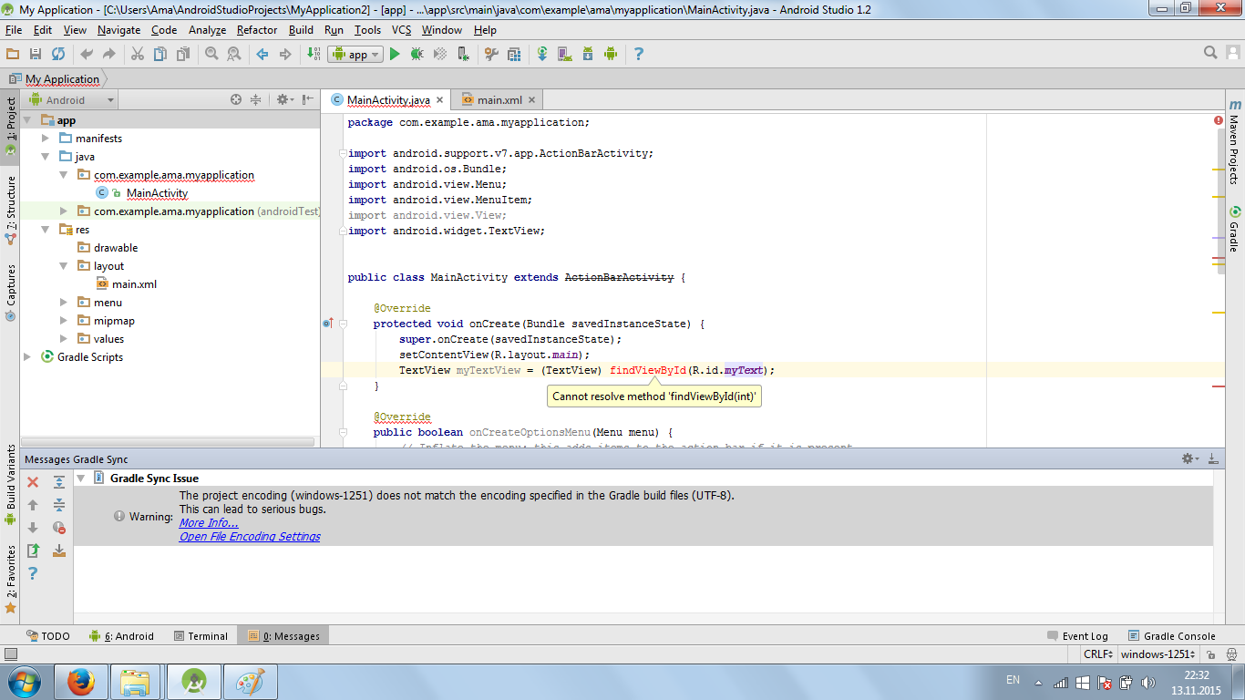This screenshot has height=700, width=1245.
Task: Navigate Forward with right arrow icon
Action: pos(285,54)
